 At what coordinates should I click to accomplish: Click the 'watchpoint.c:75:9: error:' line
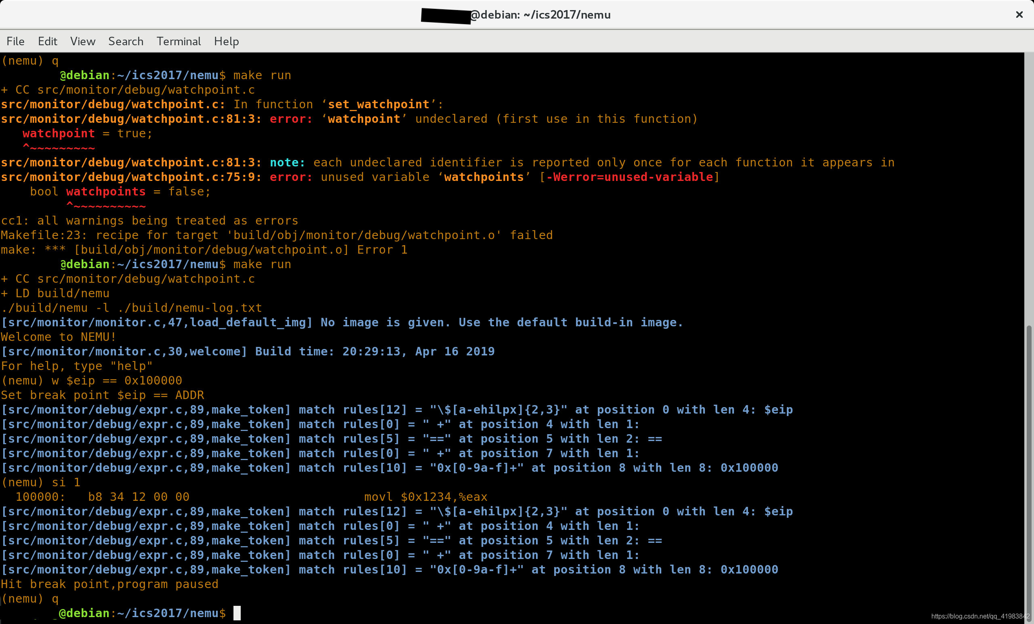click(360, 177)
